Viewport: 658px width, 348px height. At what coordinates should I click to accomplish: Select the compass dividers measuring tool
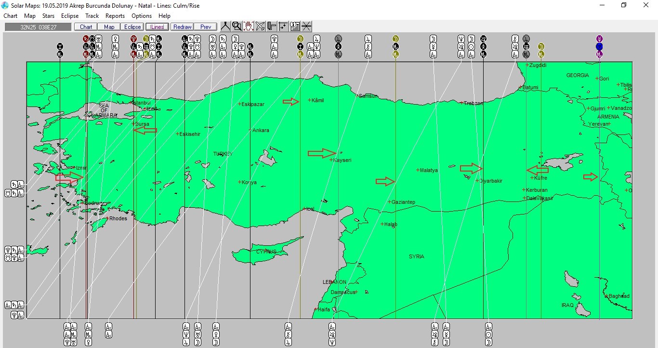pyautogui.click(x=225, y=27)
